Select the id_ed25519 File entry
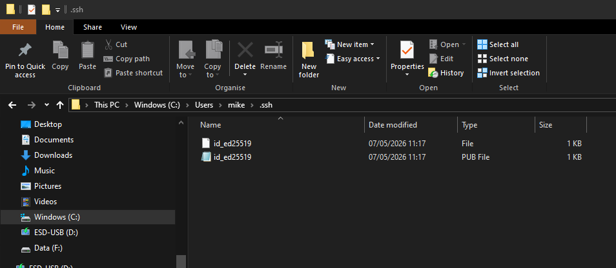The height and width of the screenshot is (268, 616). 392,144
